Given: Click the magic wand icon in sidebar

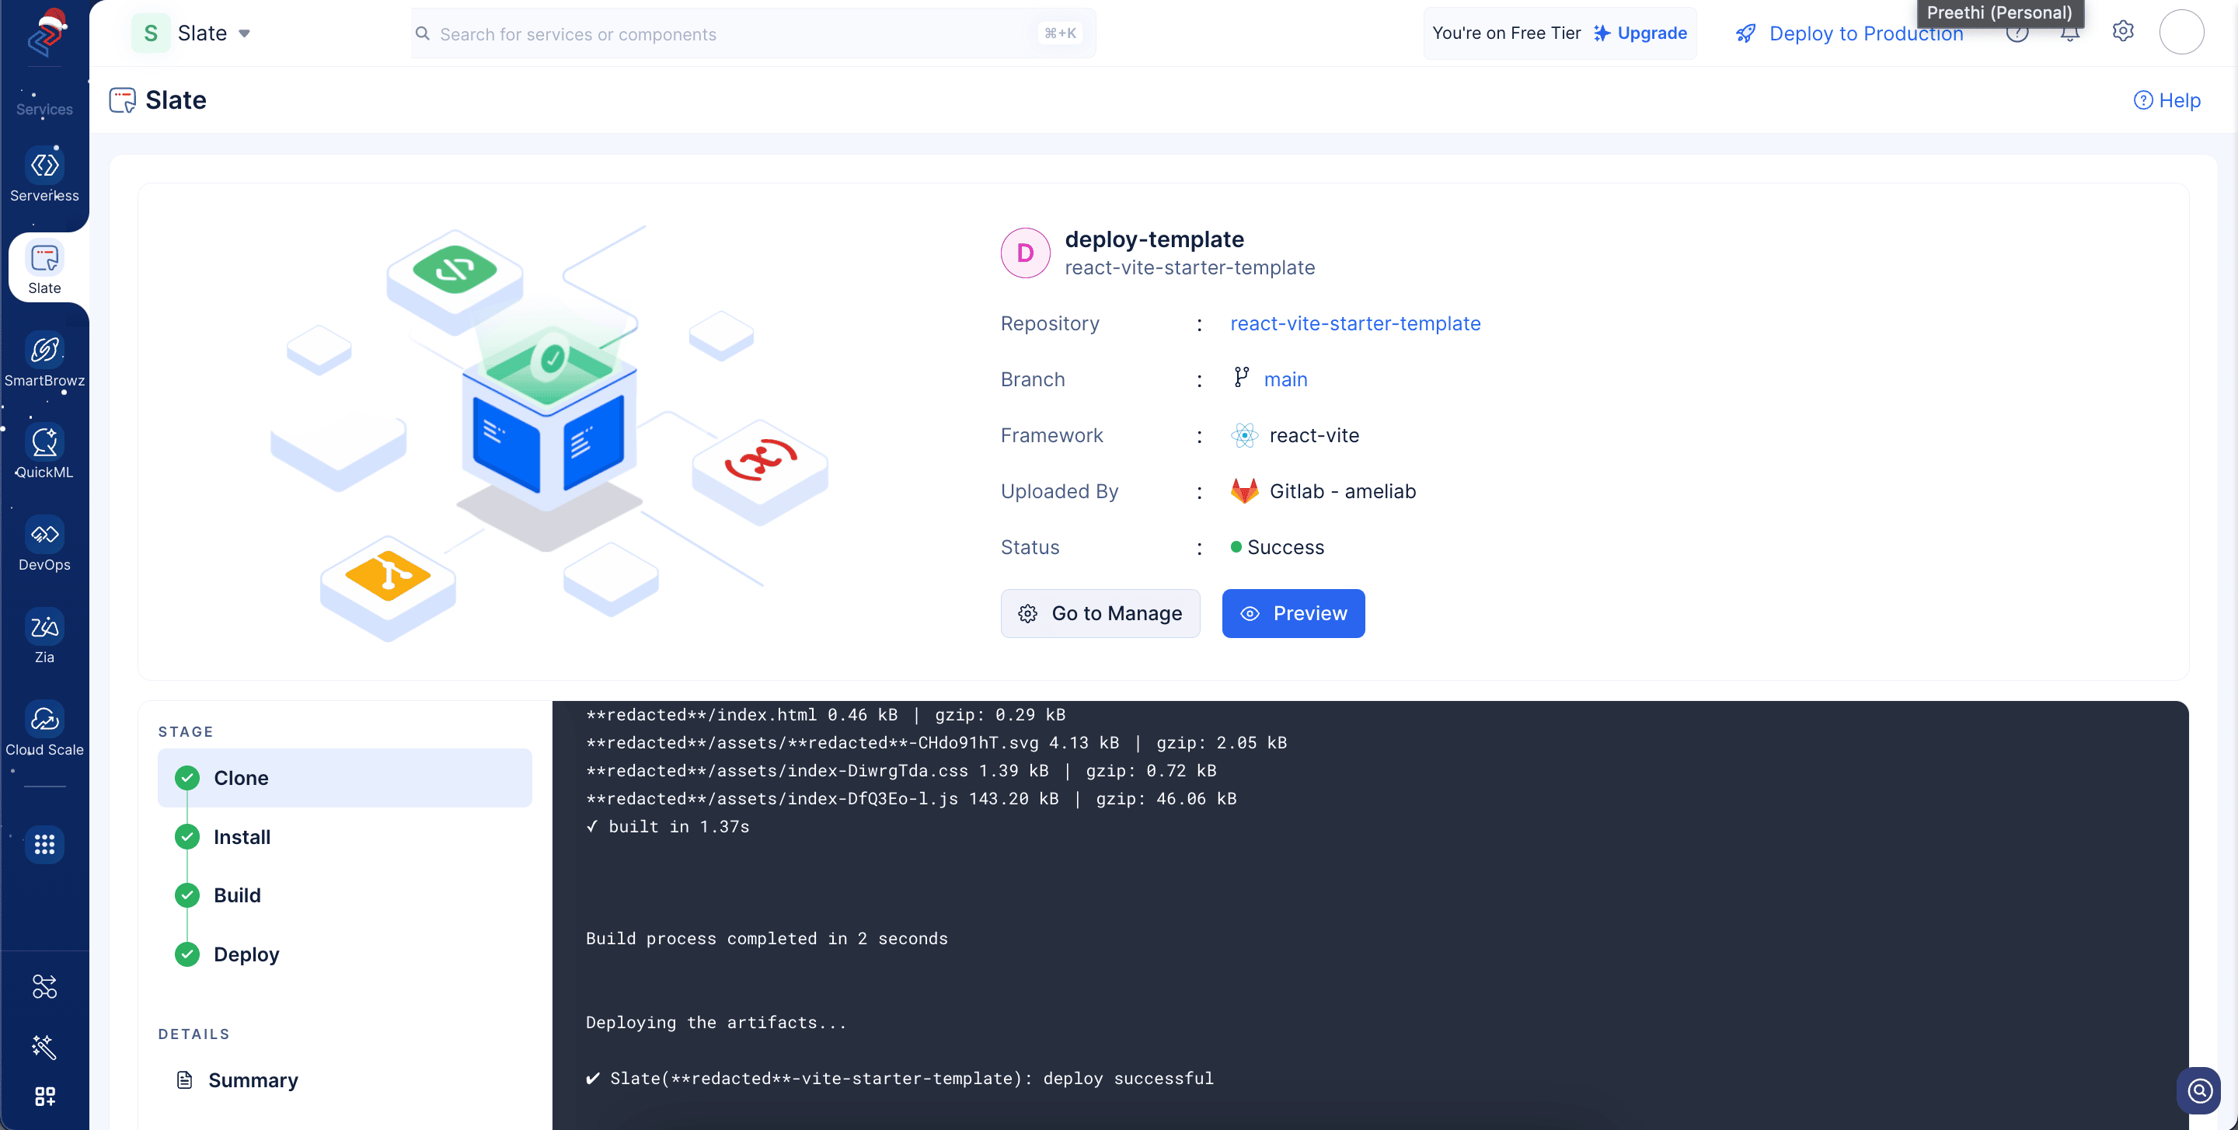Looking at the screenshot, I should [44, 1047].
